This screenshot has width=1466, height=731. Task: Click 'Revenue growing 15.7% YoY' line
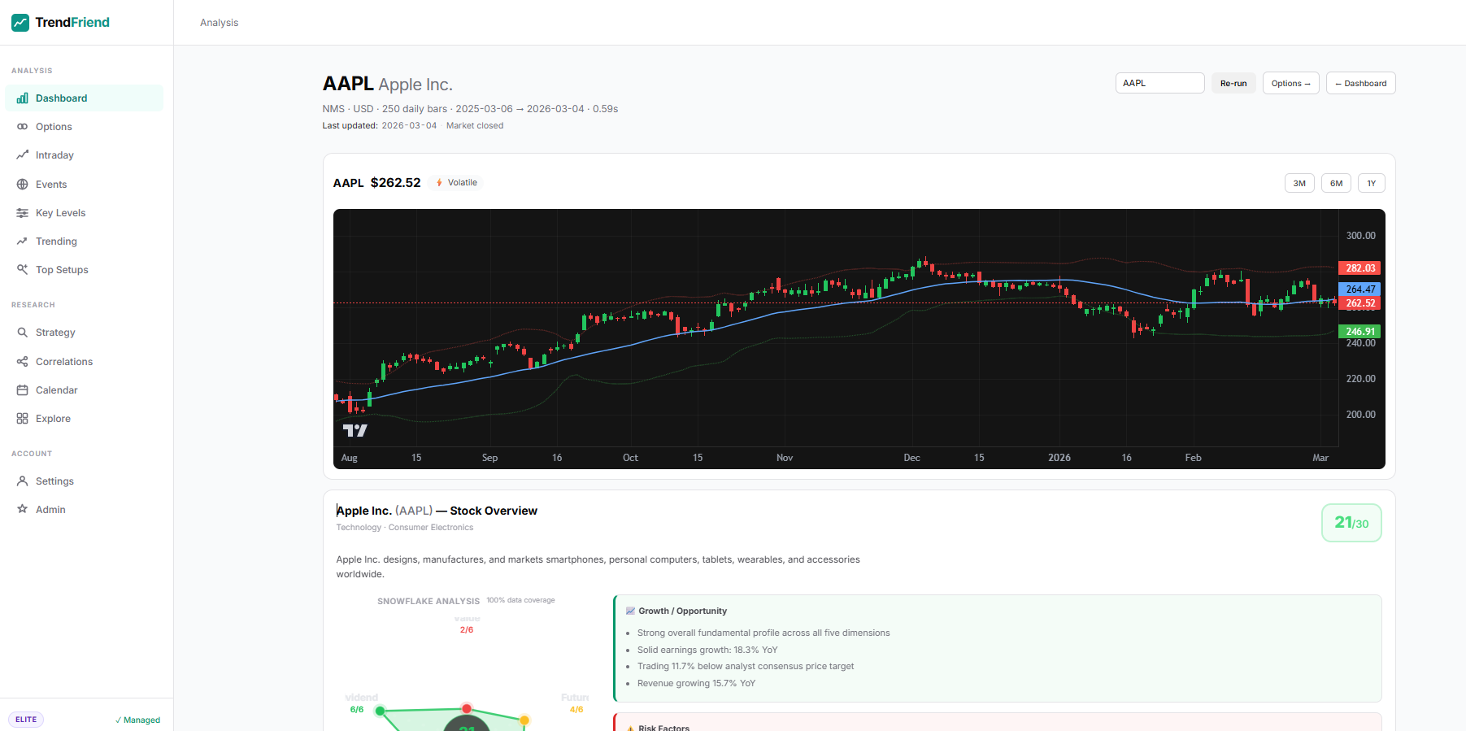(697, 684)
